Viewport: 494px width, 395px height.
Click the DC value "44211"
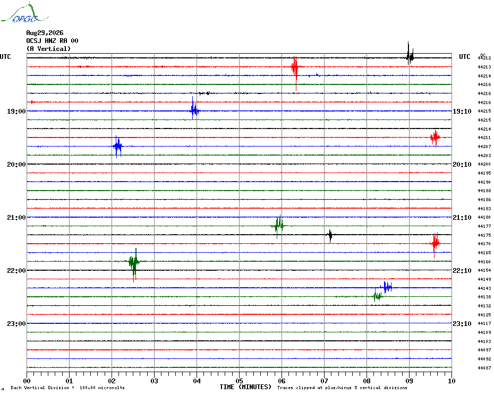[x=484, y=138]
